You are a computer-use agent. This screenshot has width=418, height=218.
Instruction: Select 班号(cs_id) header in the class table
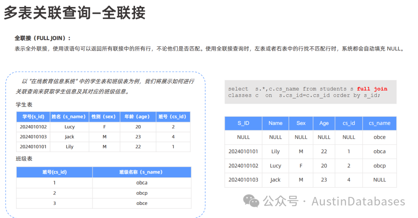click(55, 172)
